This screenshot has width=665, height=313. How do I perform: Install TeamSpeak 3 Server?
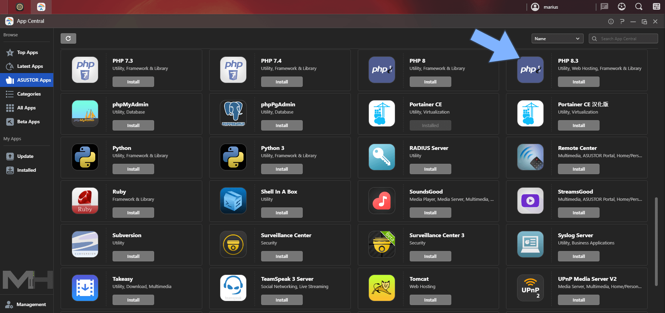[282, 300]
